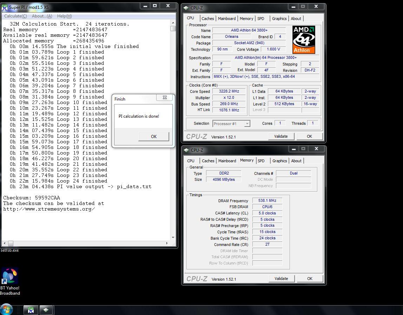Switch to Caches tab in top CPU-Z

(207, 19)
